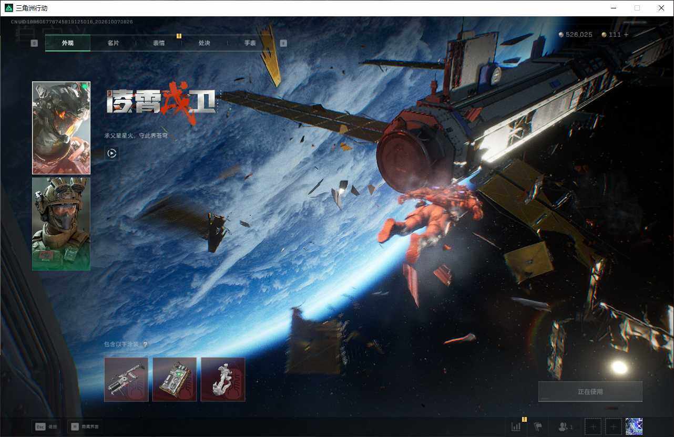Open the bar-chart stats icon
The height and width of the screenshot is (437, 674).
[x=517, y=426]
